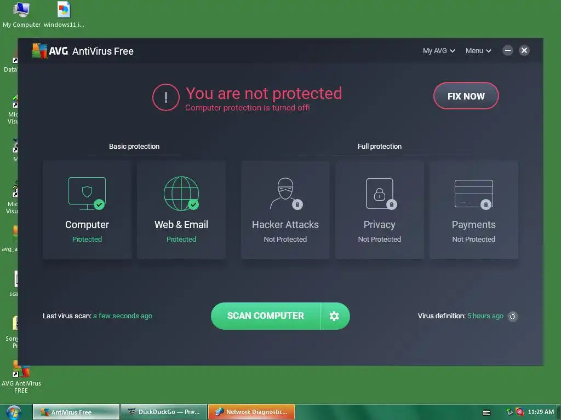Click the 'Computer' tile label
Image resolution: width=561 pixels, height=420 pixels.
(x=87, y=225)
